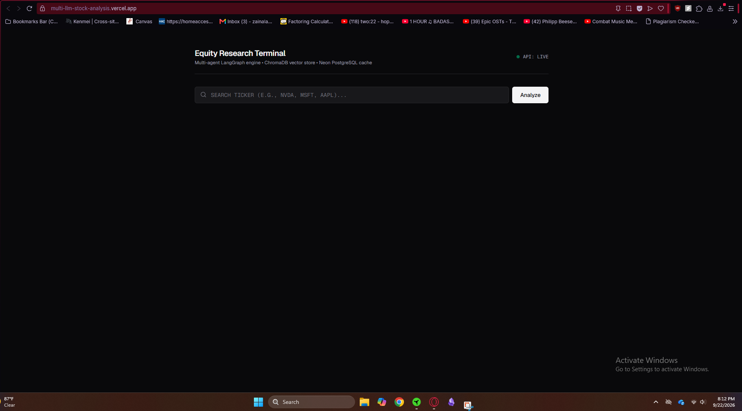The width and height of the screenshot is (742, 411).
Task: Open the browser downloads icon
Action: [x=720, y=8]
